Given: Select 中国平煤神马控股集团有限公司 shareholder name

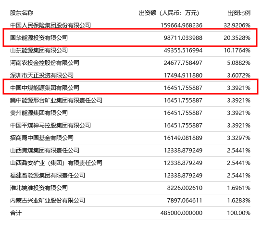Looking at the screenshot, I should (x=50, y=126).
